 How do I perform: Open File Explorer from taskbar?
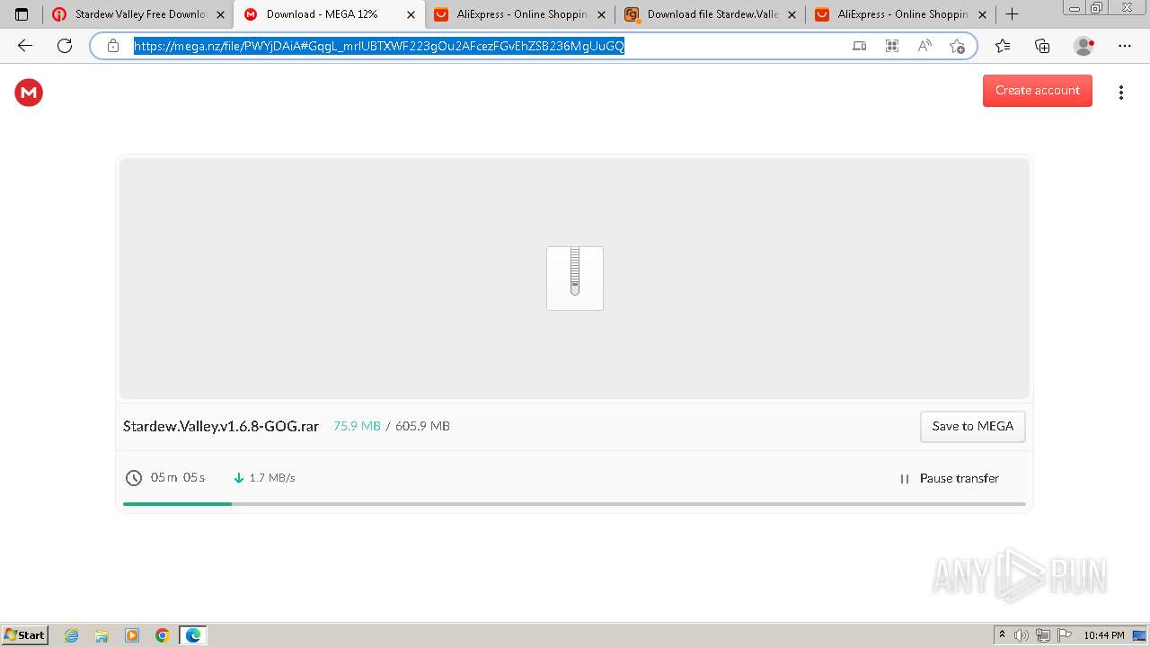(x=102, y=635)
